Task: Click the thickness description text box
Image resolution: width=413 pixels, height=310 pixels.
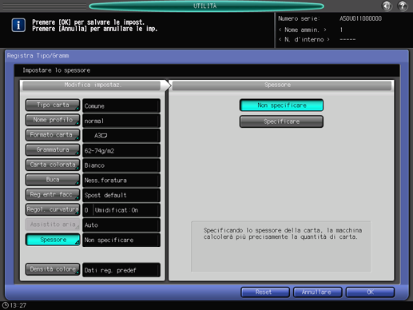Action: 281,246
